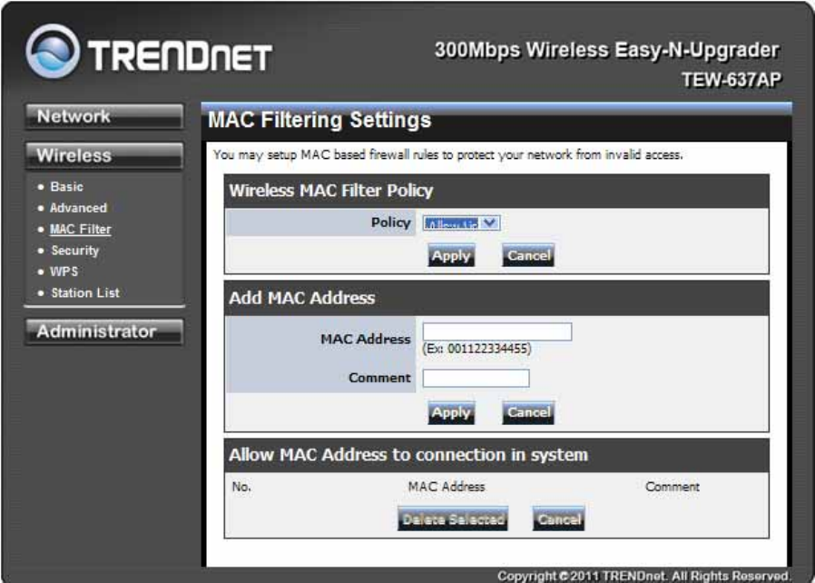The width and height of the screenshot is (815, 583).
Task: Open the Administrator menu section
Action: pyautogui.click(x=104, y=331)
